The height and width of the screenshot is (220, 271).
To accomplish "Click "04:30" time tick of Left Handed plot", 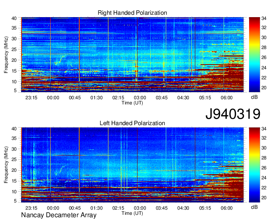I will (183, 208).
